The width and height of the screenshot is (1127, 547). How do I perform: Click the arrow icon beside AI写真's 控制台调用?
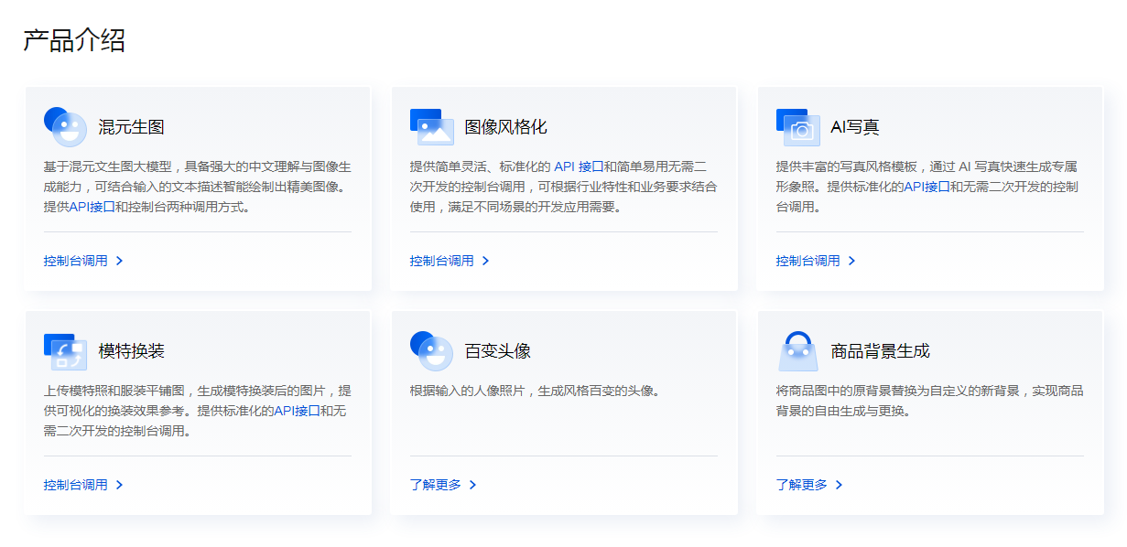851,261
